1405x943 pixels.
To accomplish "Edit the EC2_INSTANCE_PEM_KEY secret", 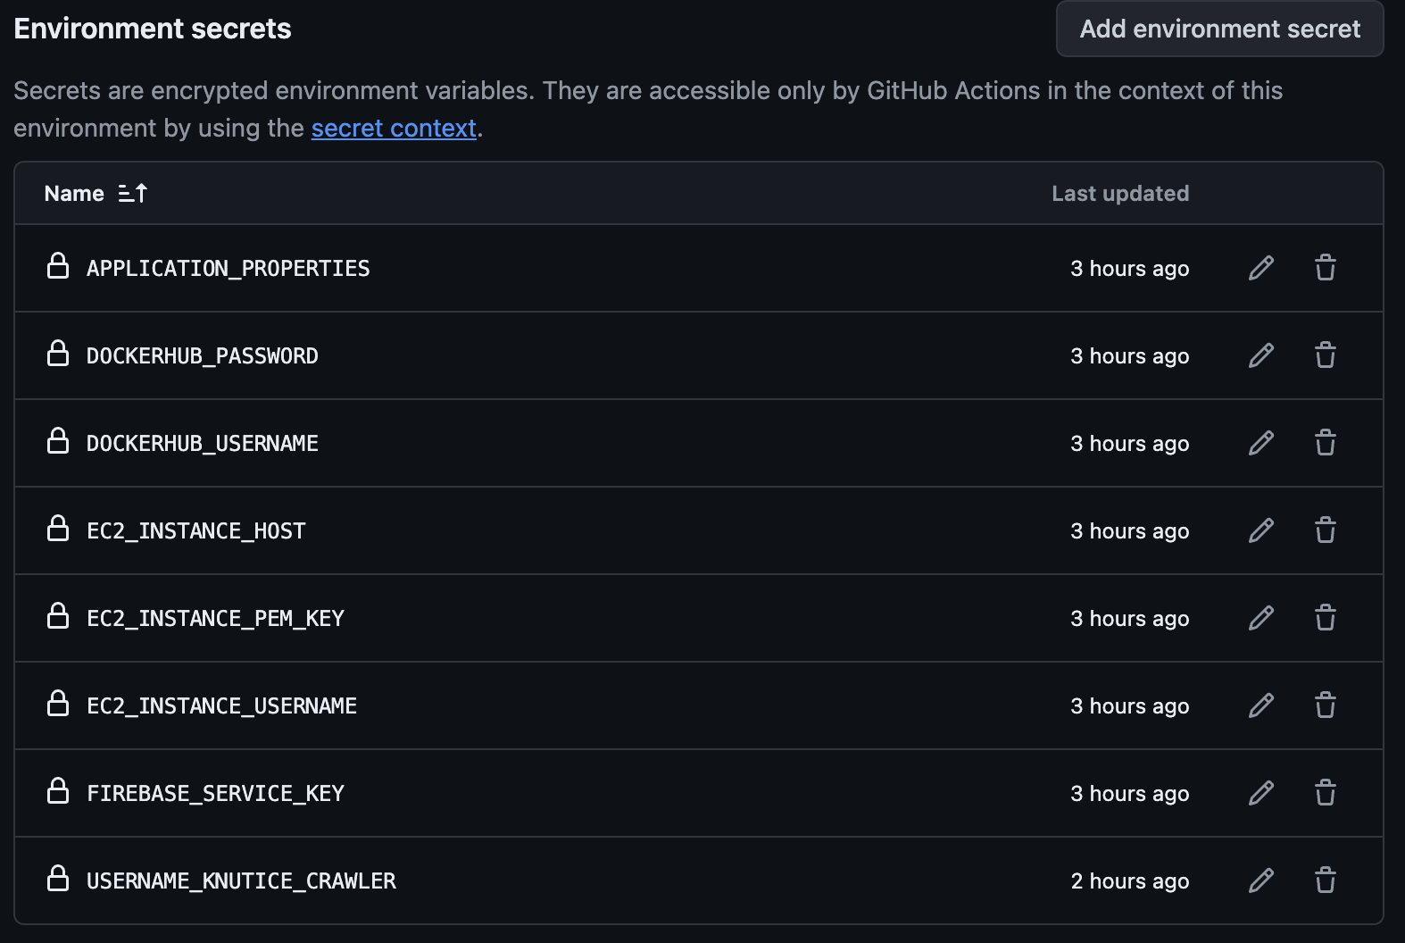I will (x=1261, y=618).
